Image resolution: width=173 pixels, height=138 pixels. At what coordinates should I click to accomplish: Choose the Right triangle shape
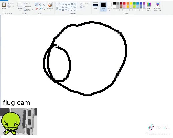tap(57, 7)
